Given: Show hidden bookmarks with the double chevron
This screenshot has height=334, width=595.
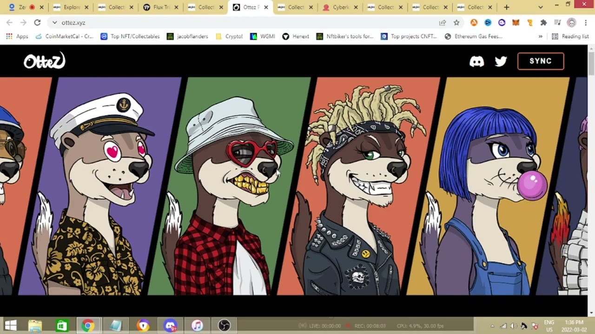Looking at the screenshot, I should [540, 36].
